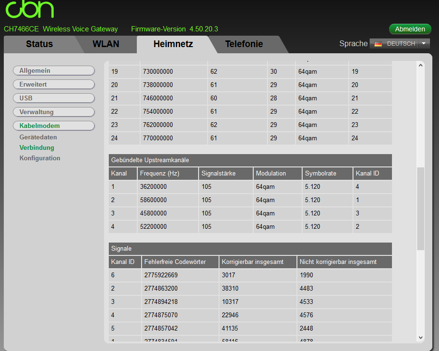Open the USB sidebar section
439x351 pixels.
(54, 98)
